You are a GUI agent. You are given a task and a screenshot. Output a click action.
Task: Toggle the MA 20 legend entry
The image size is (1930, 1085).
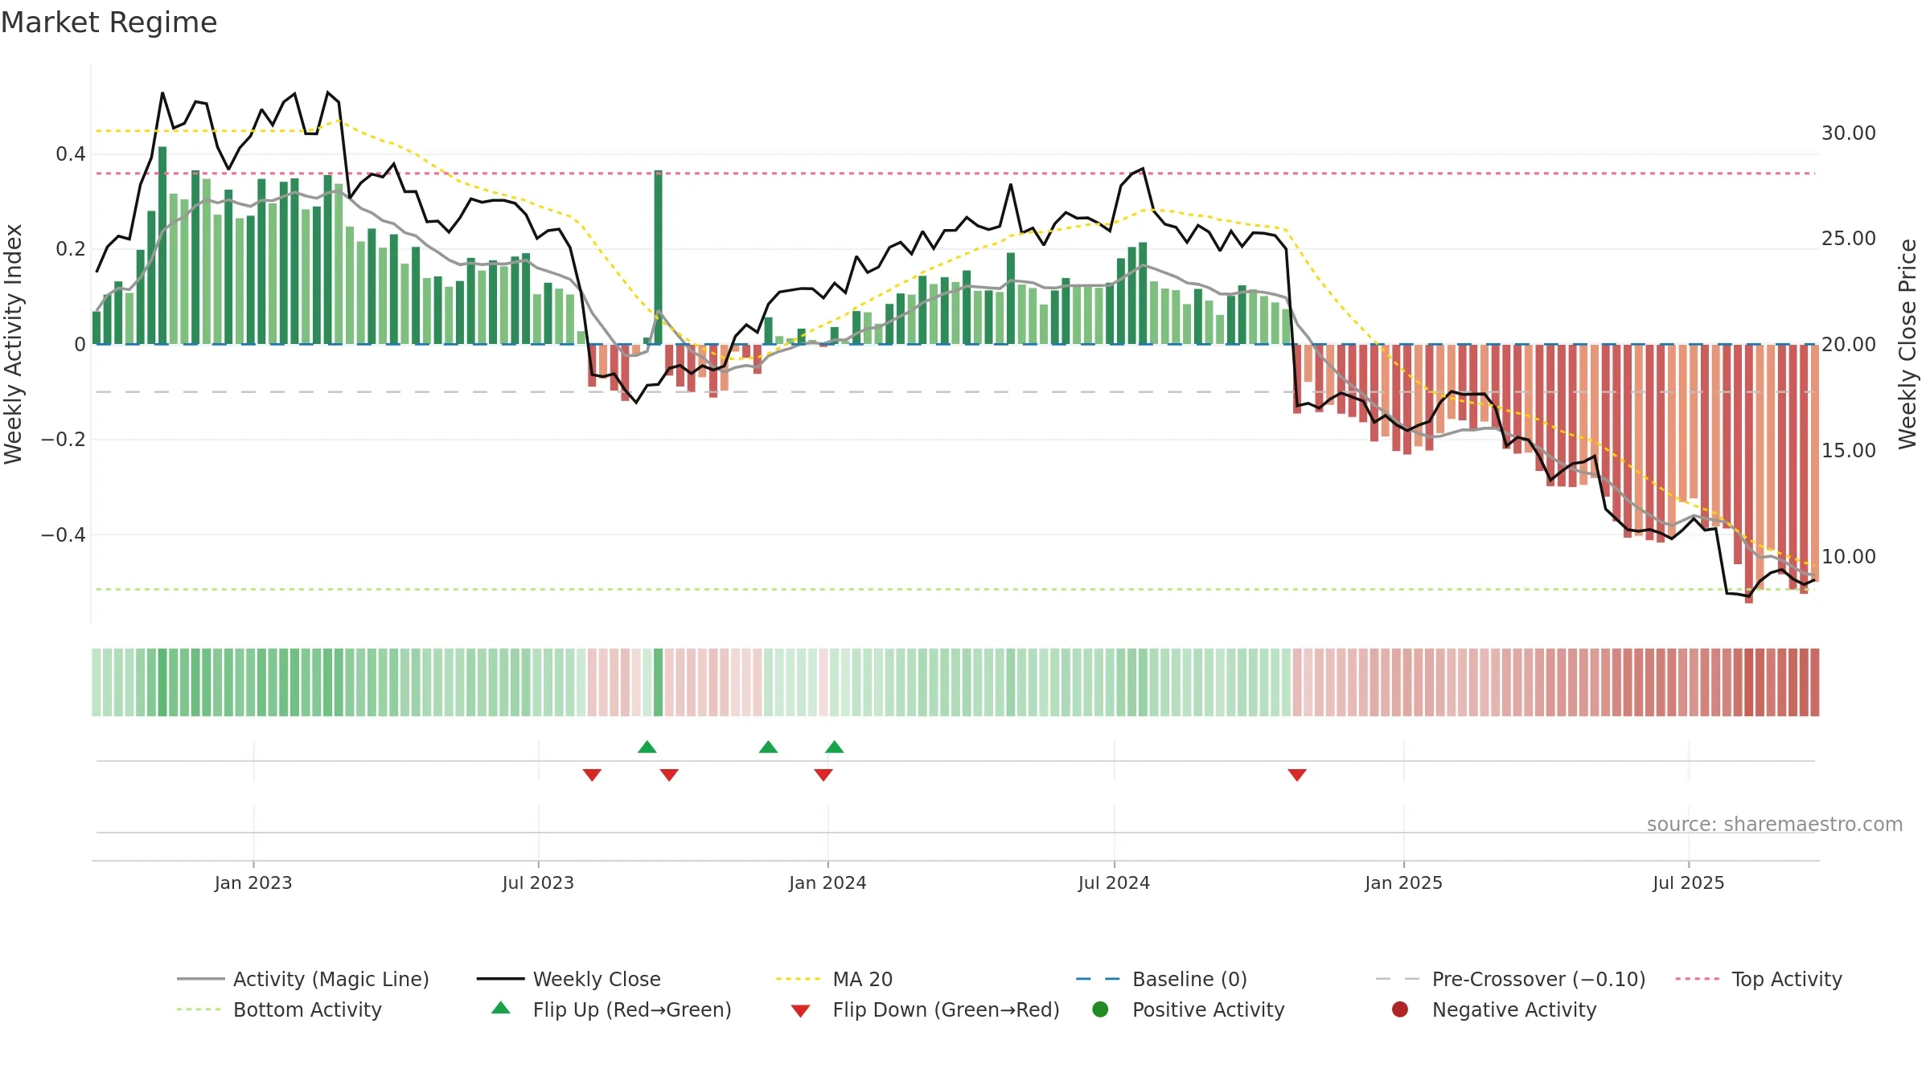[x=834, y=979]
